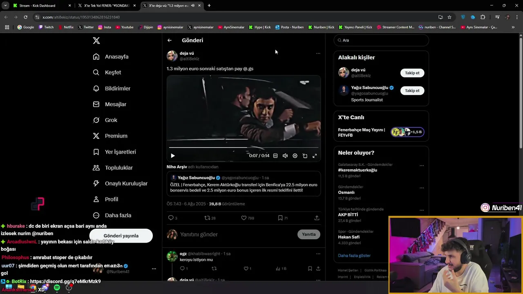This screenshot has width=523, height=294.
Task: Play the paused video
Action: click(x=172, y=156)
